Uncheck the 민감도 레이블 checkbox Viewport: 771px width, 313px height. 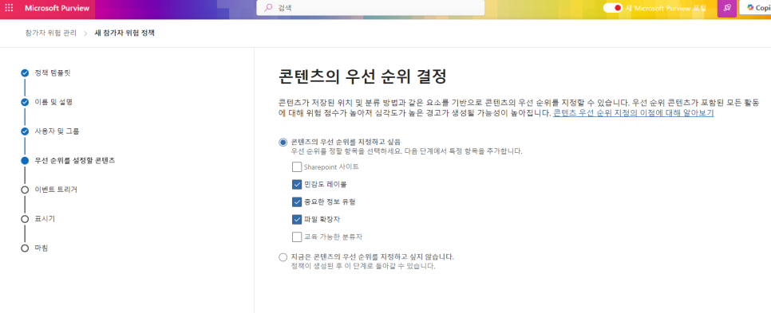click(296, 185)
